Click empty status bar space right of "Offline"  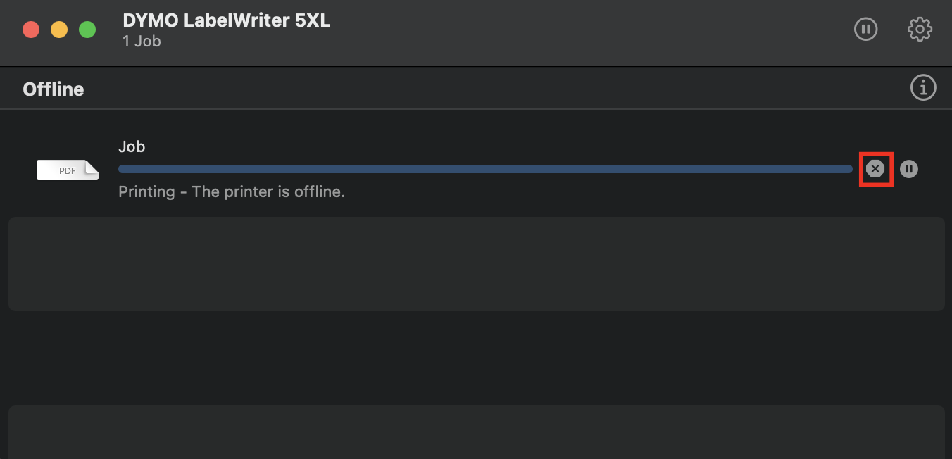(x=493, y=89)
